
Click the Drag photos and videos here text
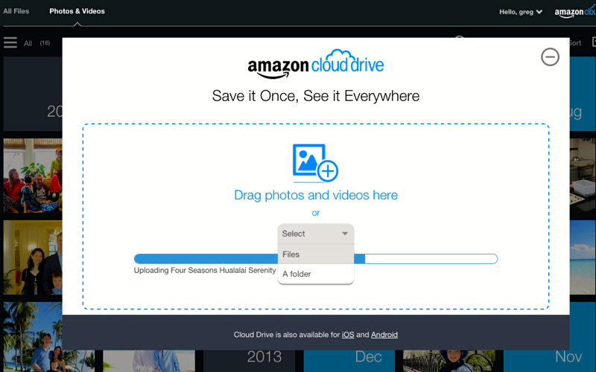tap(315, 195)
